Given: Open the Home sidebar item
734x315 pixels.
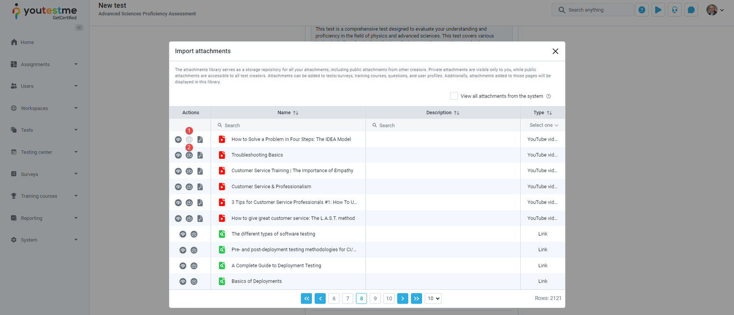Looking at the screenshot, I should (x=27, y=42).
